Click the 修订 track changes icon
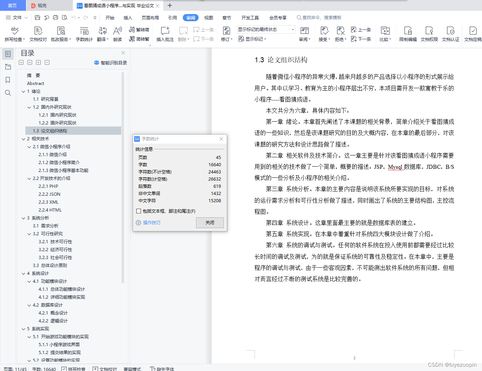Screen dimensions: 482x371 227,31
